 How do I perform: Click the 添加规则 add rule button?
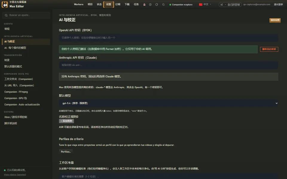click(66, 121)
